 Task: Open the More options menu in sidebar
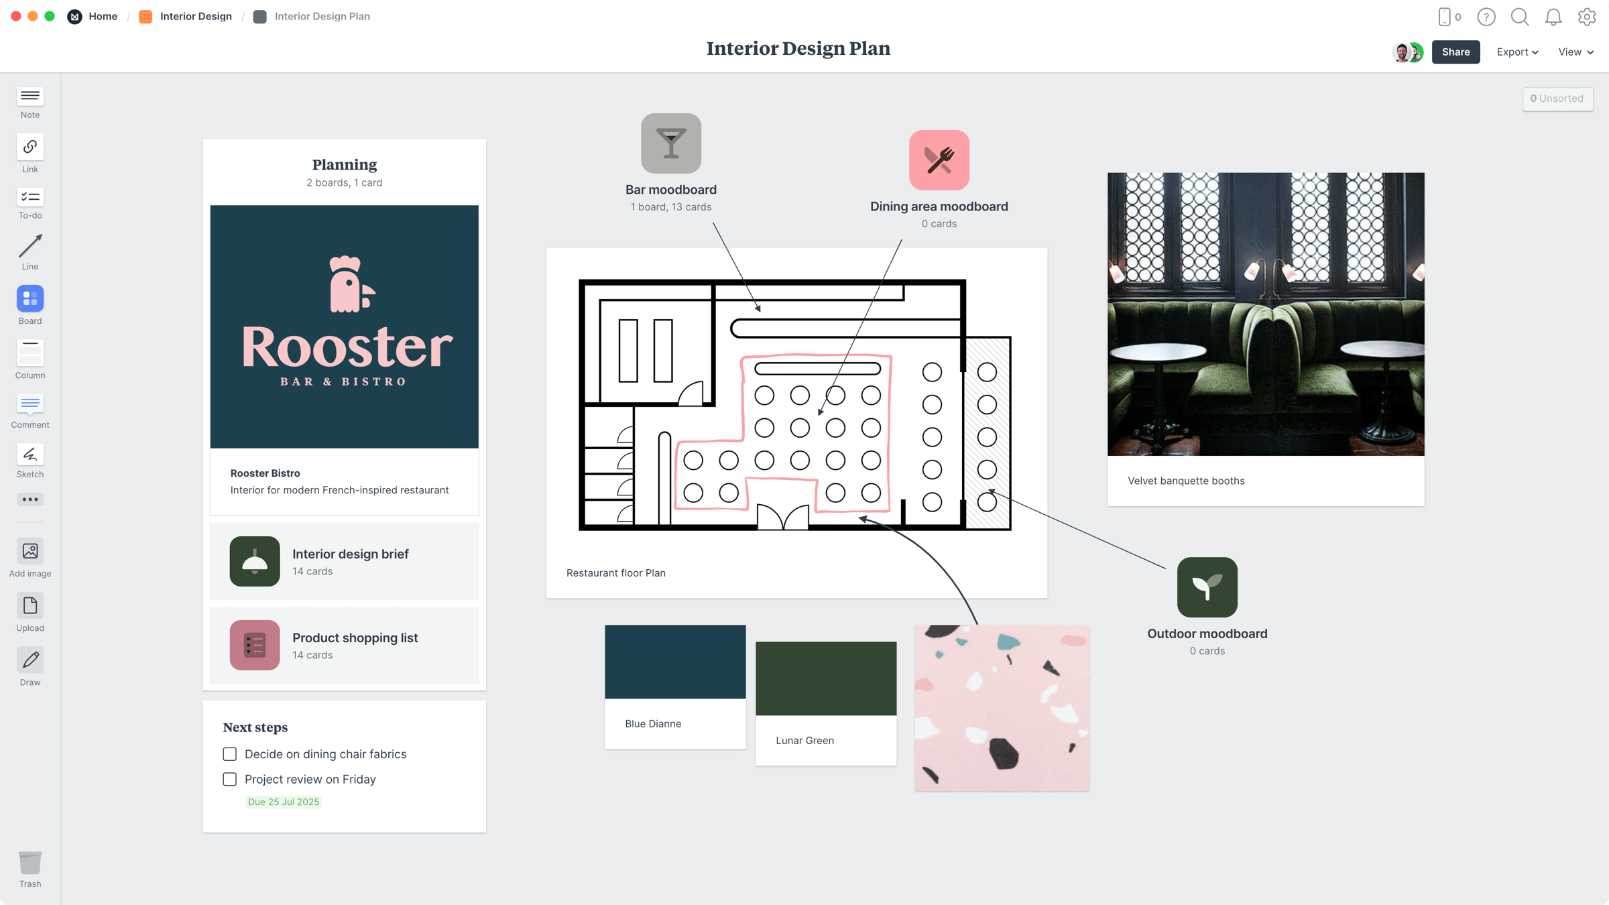(30, 499)
